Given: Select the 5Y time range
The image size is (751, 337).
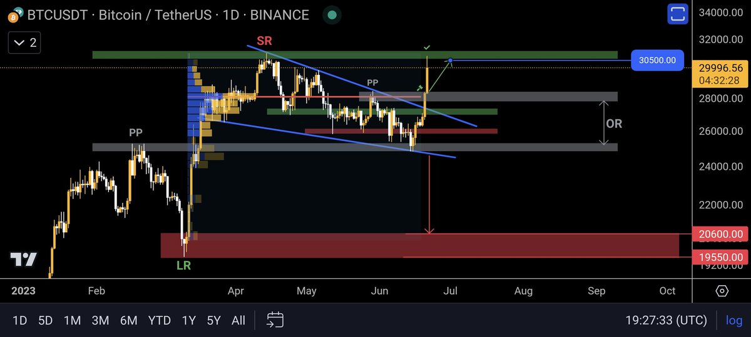Looking at the screenshot, I should [213, 321].
